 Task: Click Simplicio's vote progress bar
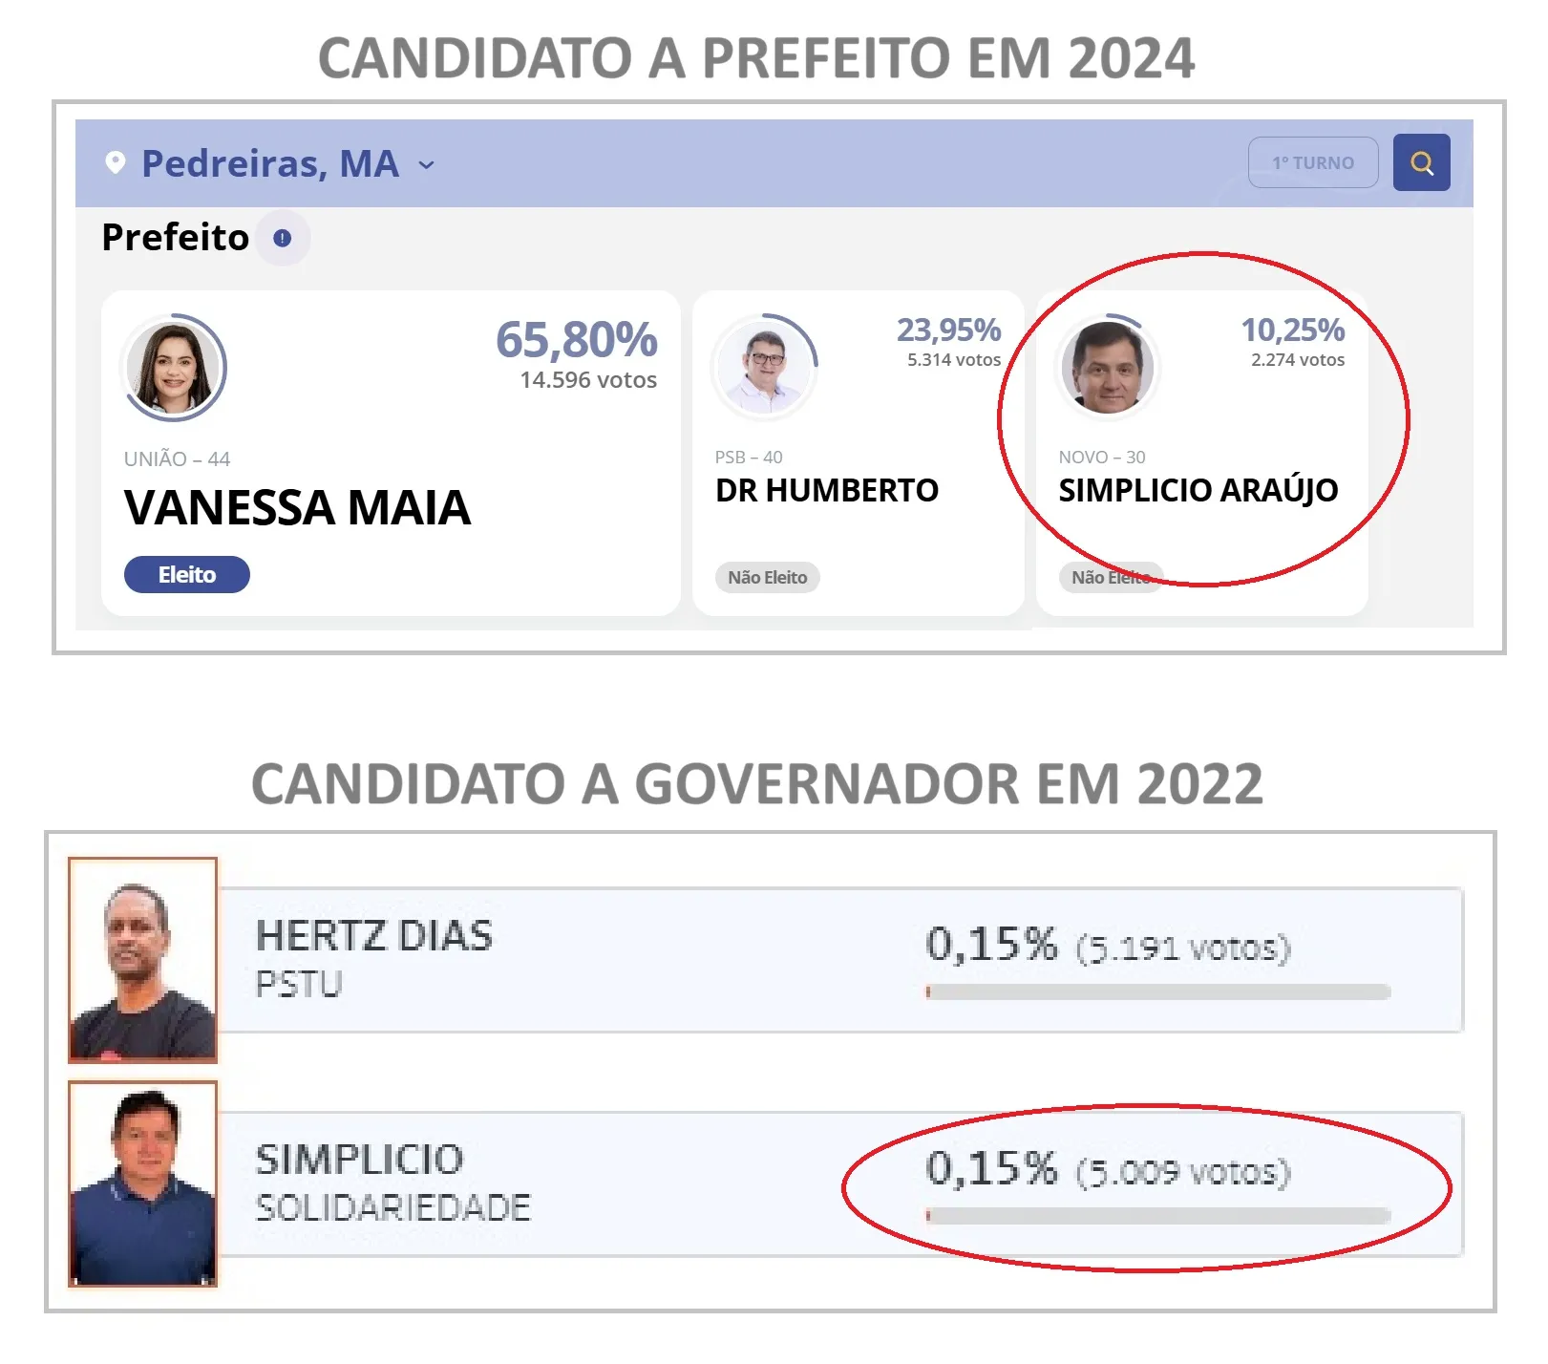tap(1157, 1216)
